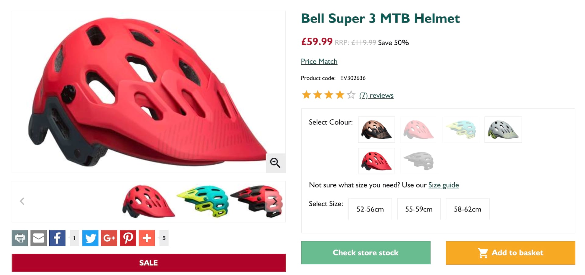The width and height of the screenshot is (585, 275).
Task: Share the helmet page by email
Action: click(39, 238)
